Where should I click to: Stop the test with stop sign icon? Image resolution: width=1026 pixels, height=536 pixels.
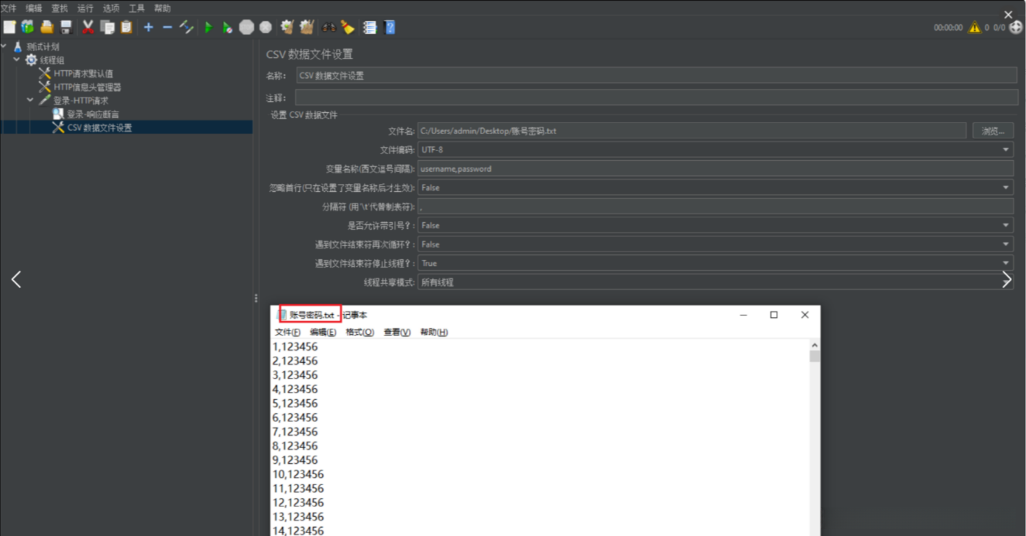tap(246, 27)
